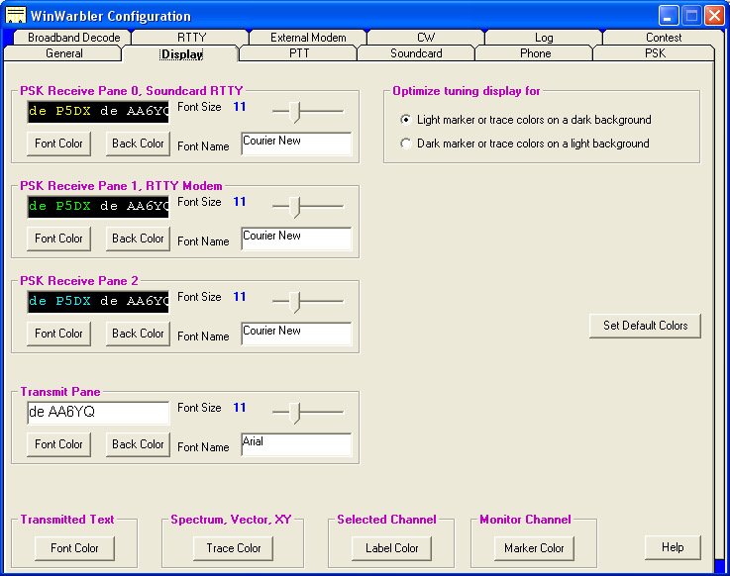
Task: Switch to the RTTY tab
Action: (191, 38)
